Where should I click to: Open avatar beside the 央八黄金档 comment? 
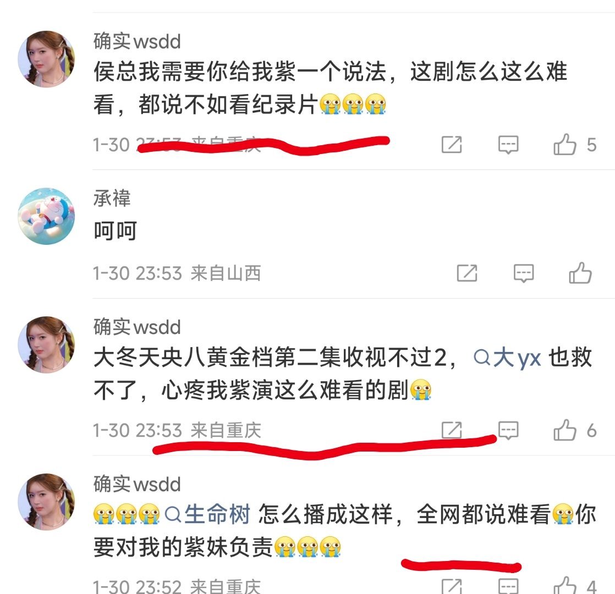(46, 345)
